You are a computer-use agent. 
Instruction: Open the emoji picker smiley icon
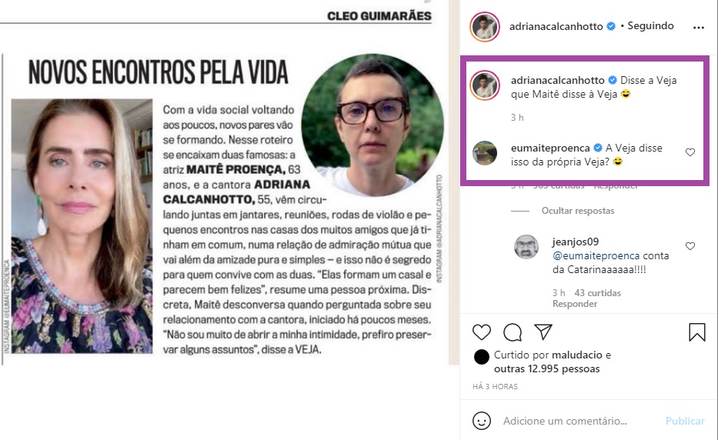pyautogui.click(x=481, y=421)
